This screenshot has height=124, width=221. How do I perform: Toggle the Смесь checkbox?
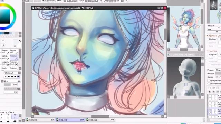point(7,112)
